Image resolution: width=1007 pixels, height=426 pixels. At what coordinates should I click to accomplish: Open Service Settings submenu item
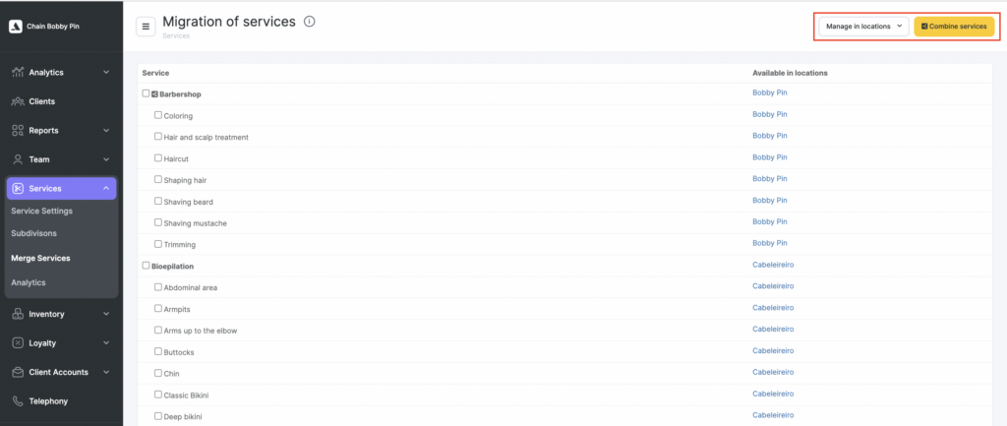pos(41,211)
